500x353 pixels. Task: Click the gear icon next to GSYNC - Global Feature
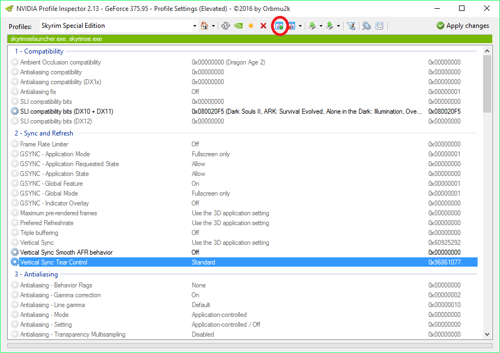[15, 184]
